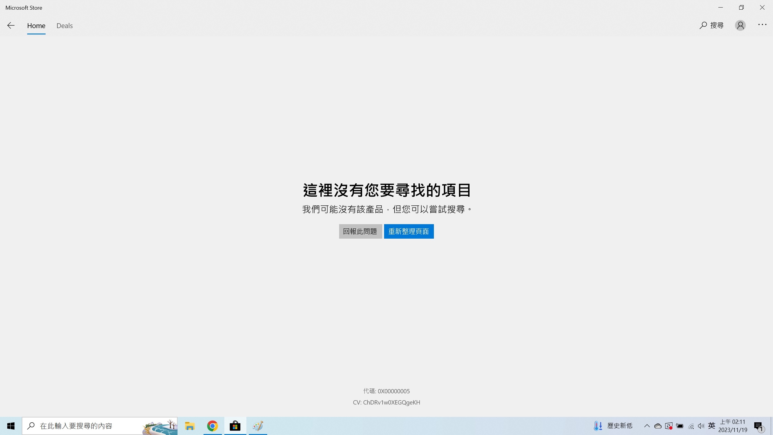Launch Google Chrome from the taskbar

point(212,426)
